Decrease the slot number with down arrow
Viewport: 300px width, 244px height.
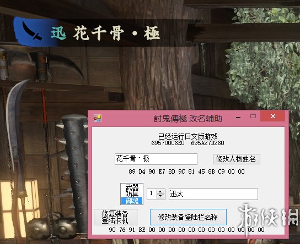160,196
